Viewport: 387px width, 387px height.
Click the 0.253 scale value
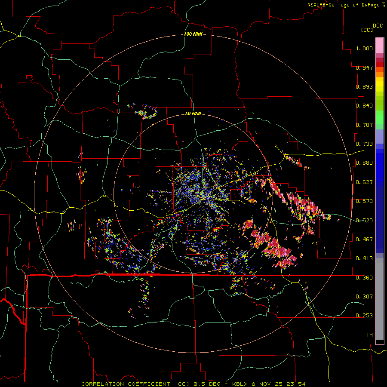[x=364, y=316]
